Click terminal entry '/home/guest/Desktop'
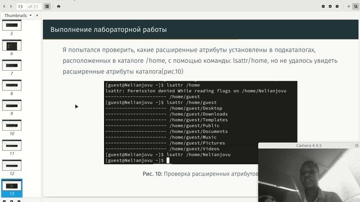This screenshot has width=360, height=202. (x=196, y=108)
